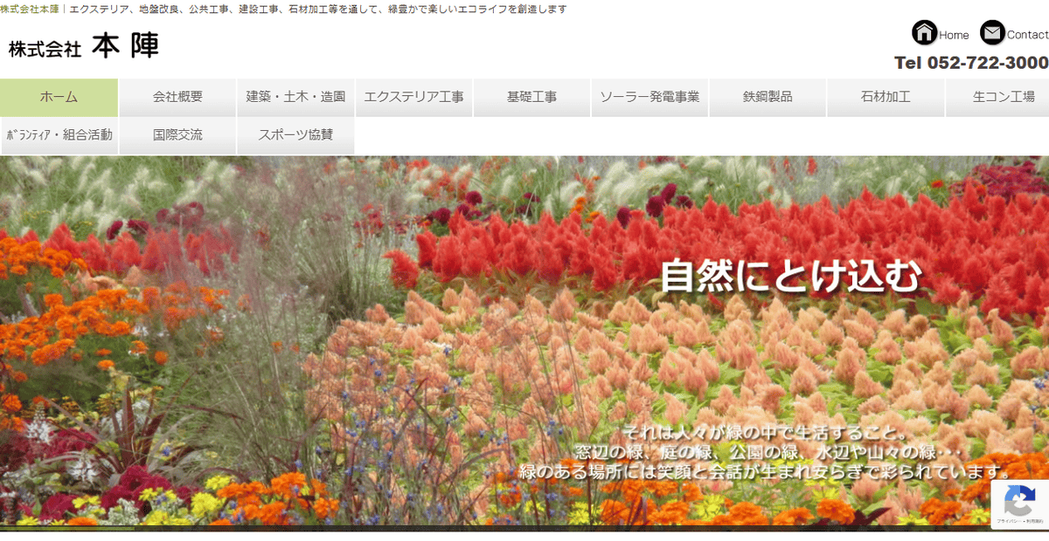Open the 石材加工 section
The image size is (1049, 541).
[886, 97]
